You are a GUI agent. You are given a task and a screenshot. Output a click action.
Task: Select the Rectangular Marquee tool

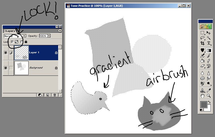click(x=202, y=33)
